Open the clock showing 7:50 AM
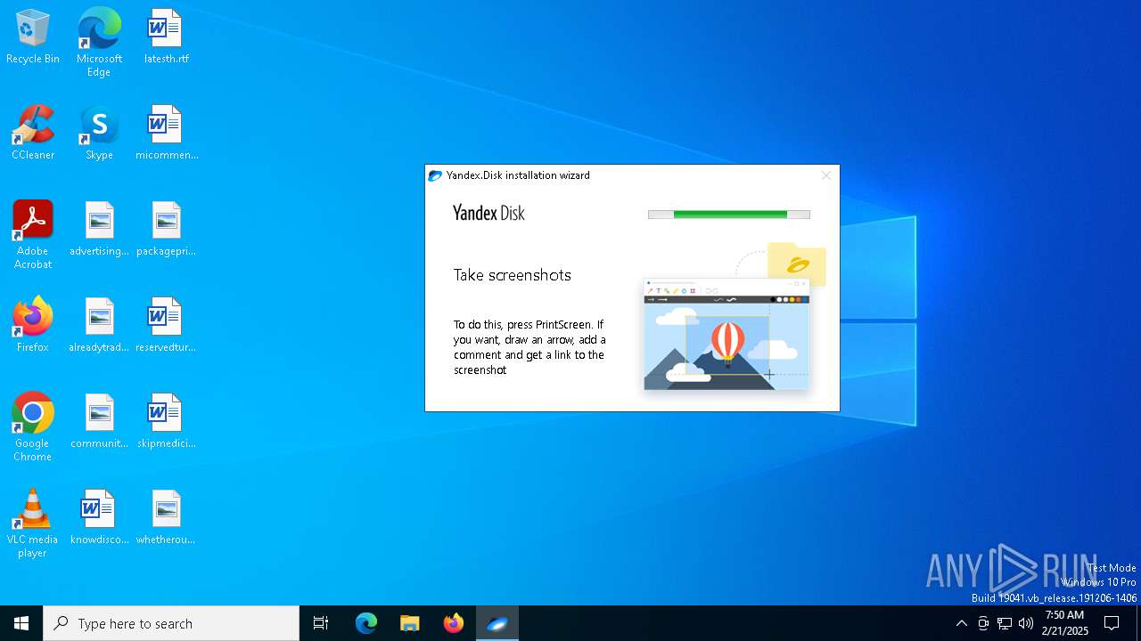 coord(1065,623)
